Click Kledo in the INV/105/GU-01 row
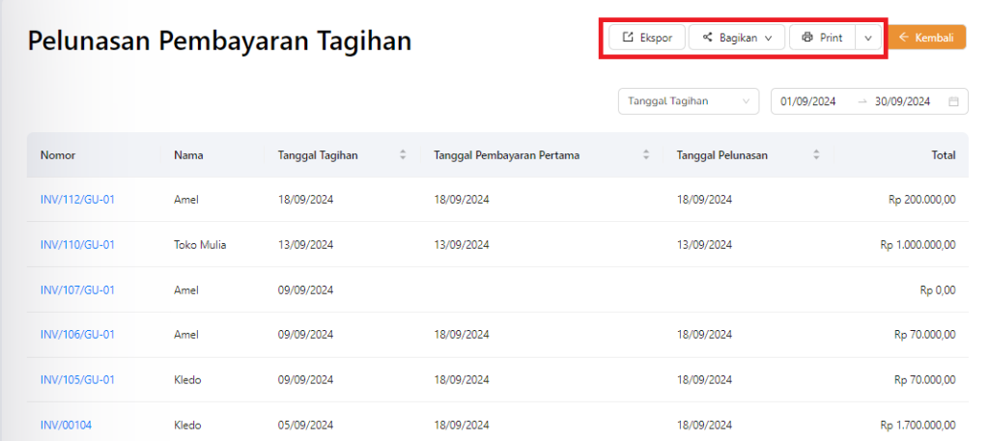 [188, 380]
